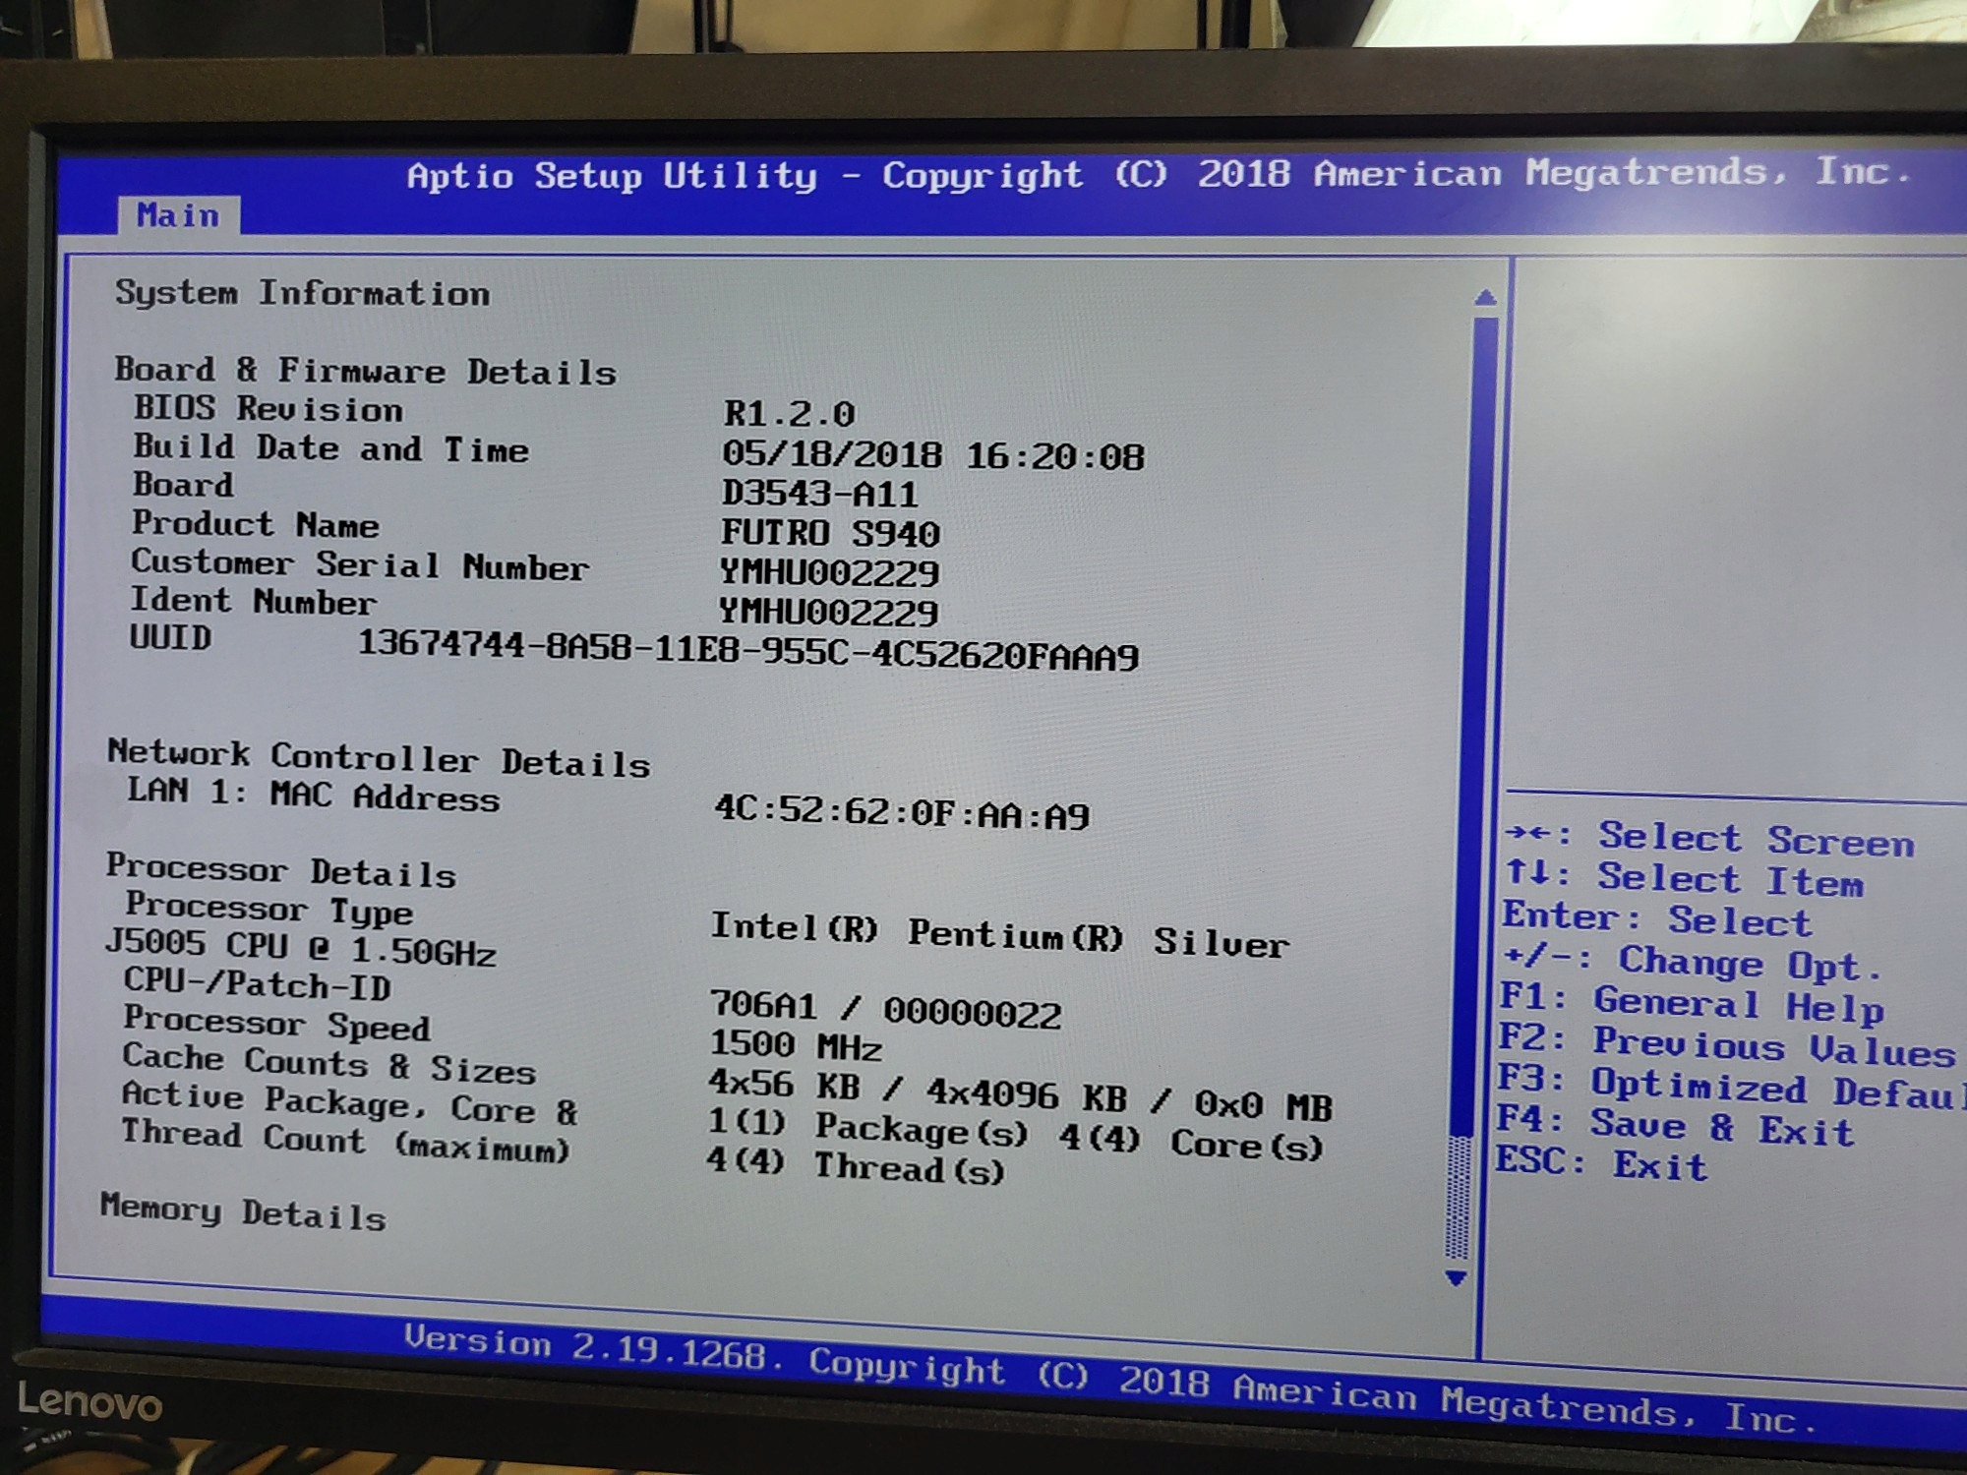This screenshot has height=1475, width=1967.
Task: Click the scroll up arrow
Action: pos(1485,297)
